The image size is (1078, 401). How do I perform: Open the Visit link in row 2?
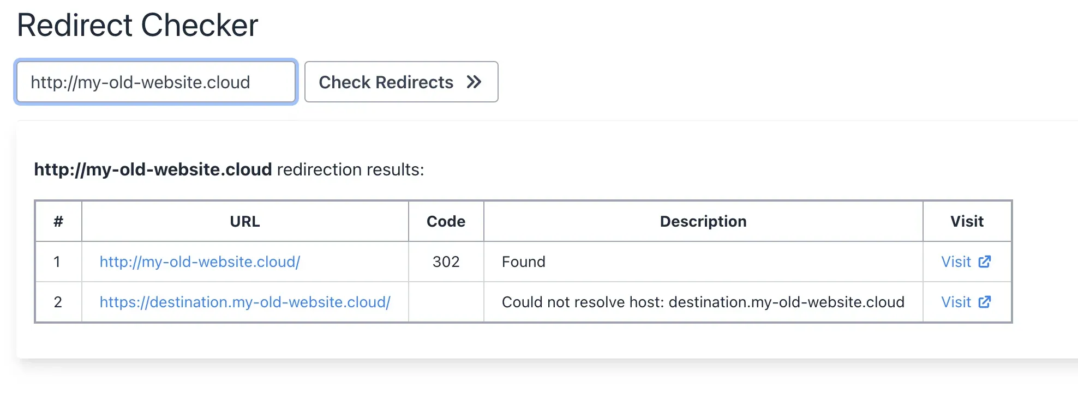tap(956, 302)
